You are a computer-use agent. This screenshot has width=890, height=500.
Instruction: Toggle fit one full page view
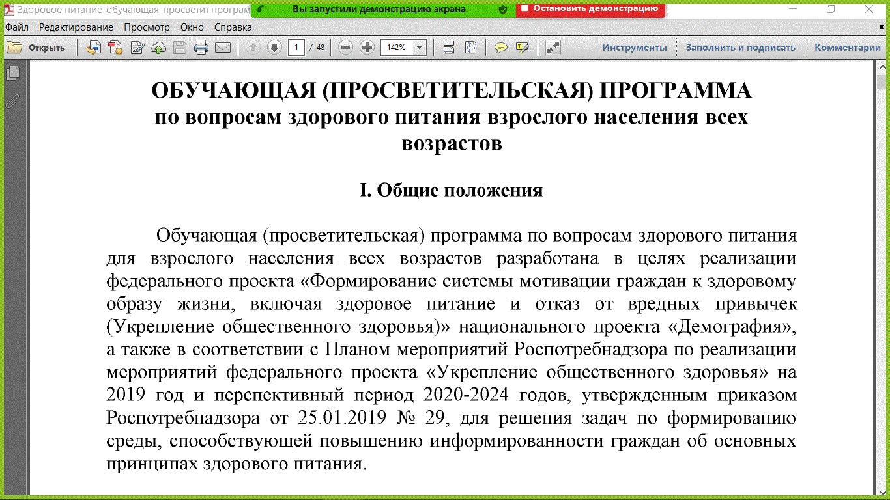tap(470, 48)
